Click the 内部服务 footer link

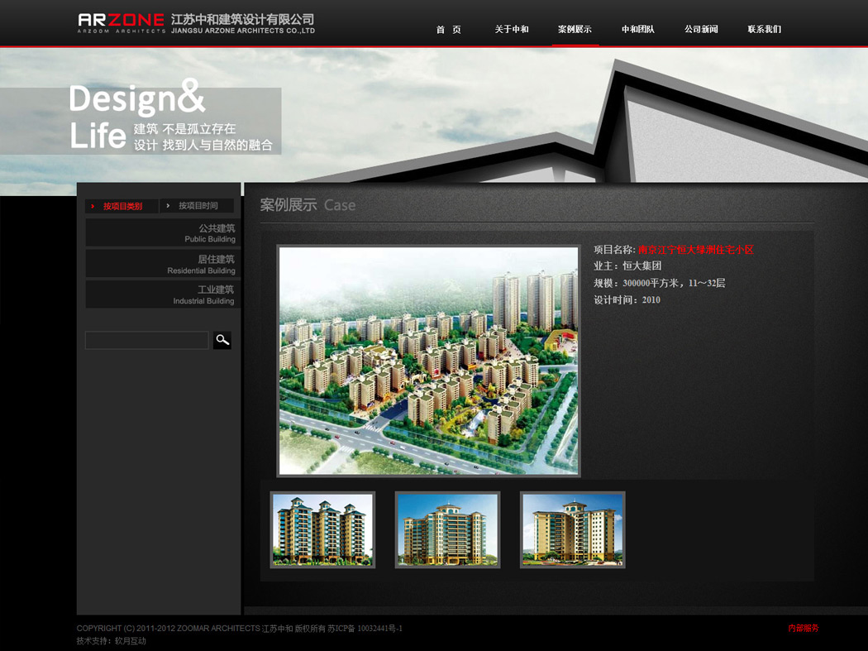[x=803, y=629]
